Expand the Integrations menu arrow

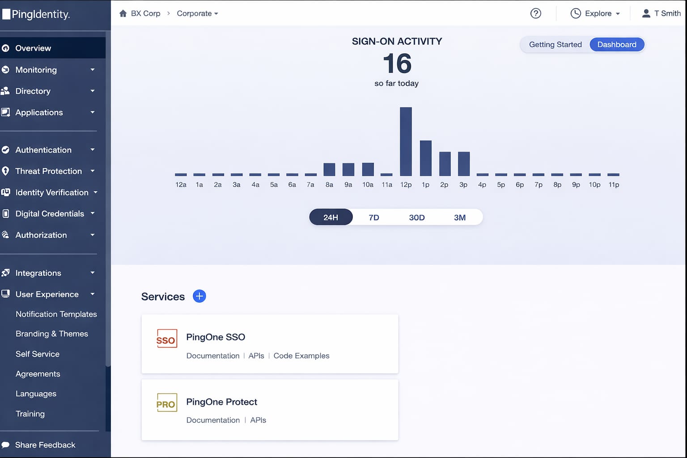point(93,273)
